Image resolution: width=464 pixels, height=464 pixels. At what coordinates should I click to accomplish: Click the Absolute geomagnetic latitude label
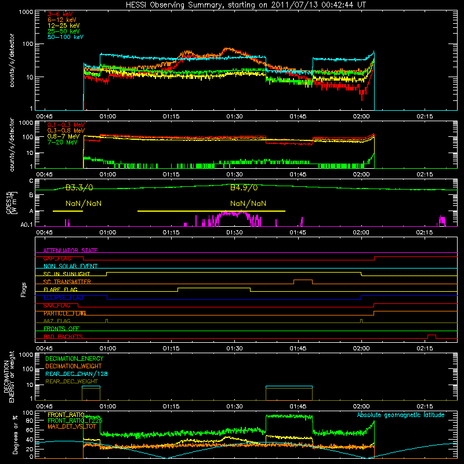[x=401, y=415]
